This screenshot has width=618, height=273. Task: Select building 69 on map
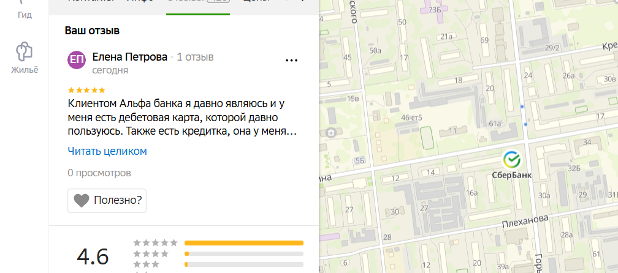click(x=484, y=40)
